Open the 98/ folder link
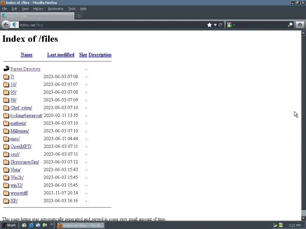 [x=13, y=100]
